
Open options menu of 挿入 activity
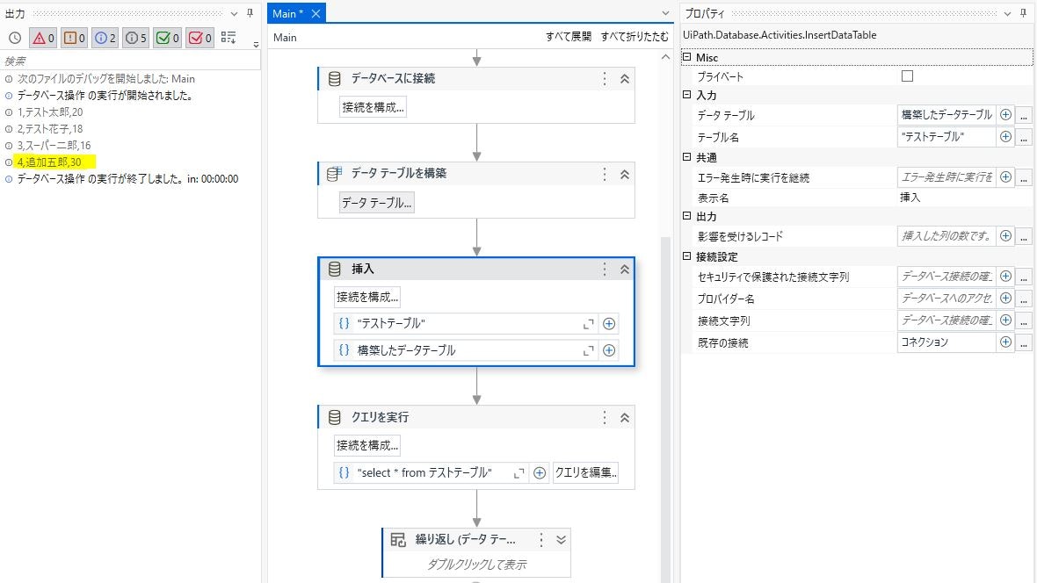point(605,269)
